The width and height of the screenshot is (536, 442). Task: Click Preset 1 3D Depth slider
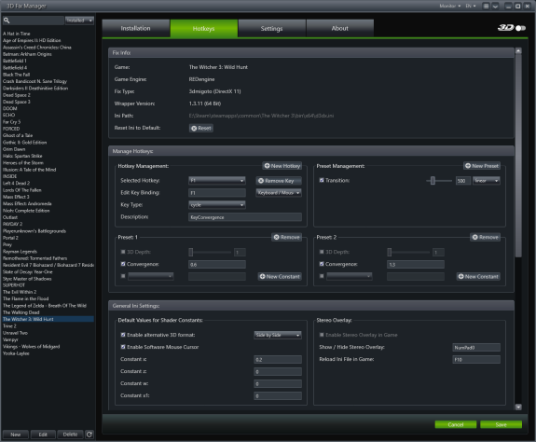pyautogui.click(x=210, y=253)
